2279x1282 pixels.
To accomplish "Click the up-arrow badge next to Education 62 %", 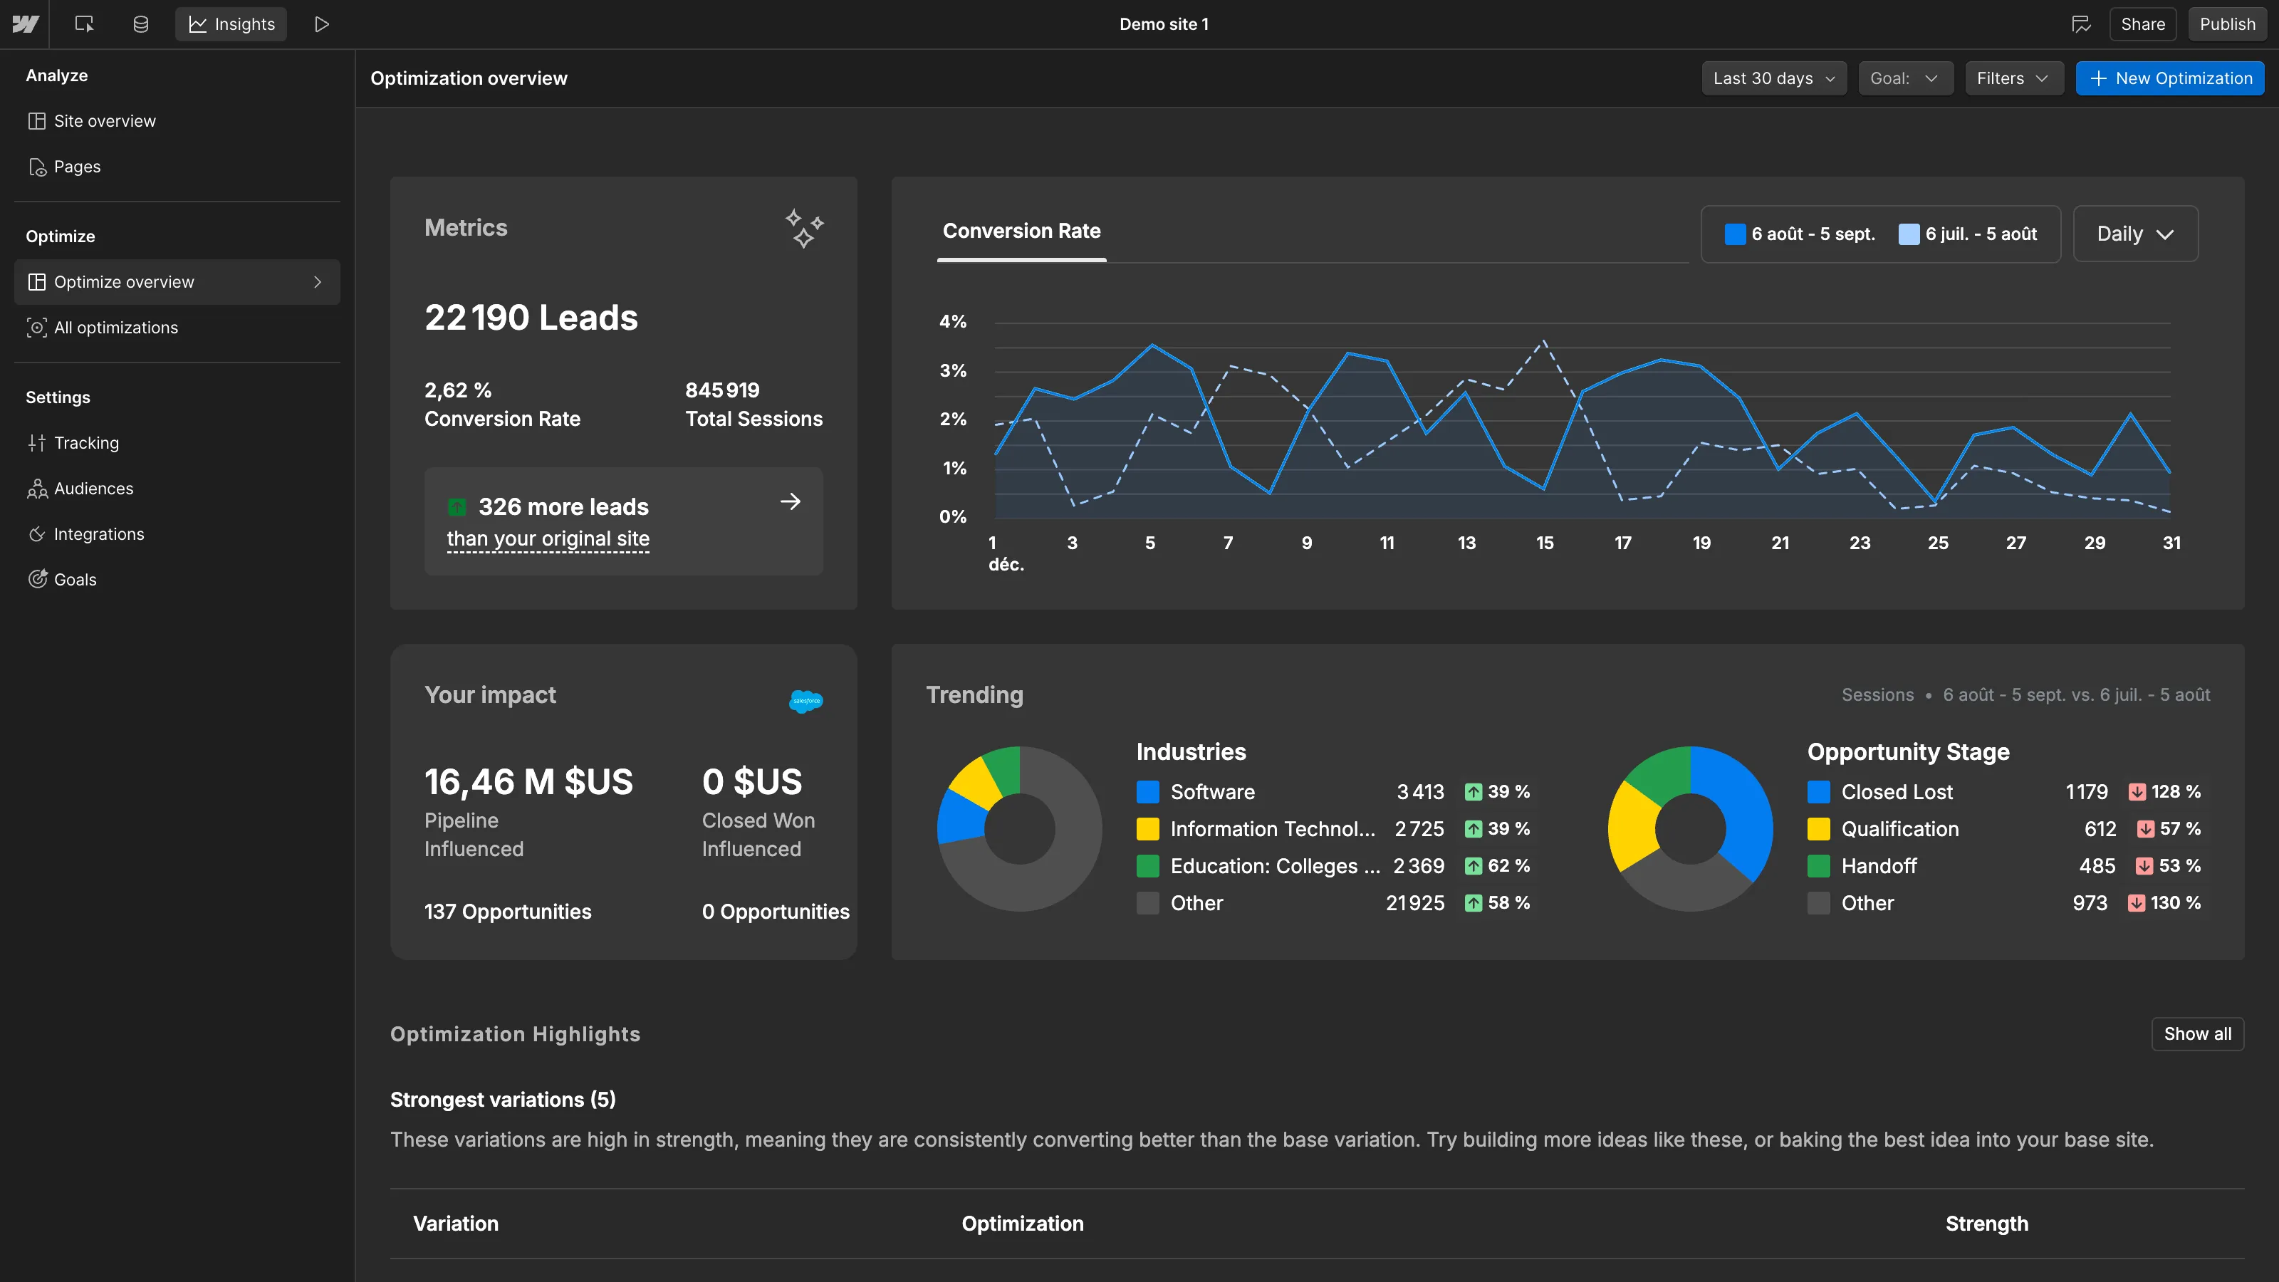I will tap(1473, 866).
